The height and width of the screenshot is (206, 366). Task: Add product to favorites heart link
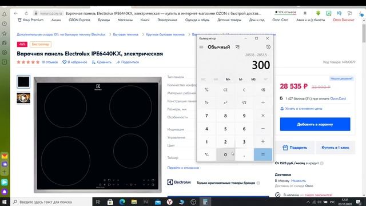(x=75, y=62)
